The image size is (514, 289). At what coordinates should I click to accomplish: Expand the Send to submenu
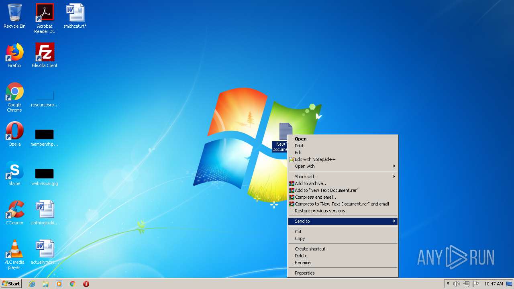343,221
